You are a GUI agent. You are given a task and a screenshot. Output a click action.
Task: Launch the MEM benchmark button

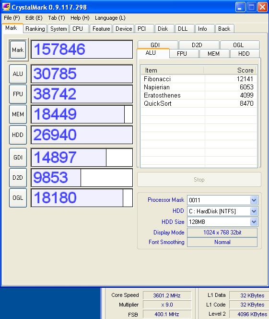click(x=18, y=114)
